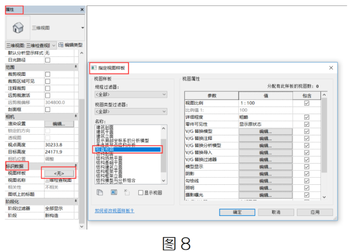This screenshot has width=362, height=252.
Task: Click the 视图比例 value 1 : 100
Action: click(x=266, y=103)
